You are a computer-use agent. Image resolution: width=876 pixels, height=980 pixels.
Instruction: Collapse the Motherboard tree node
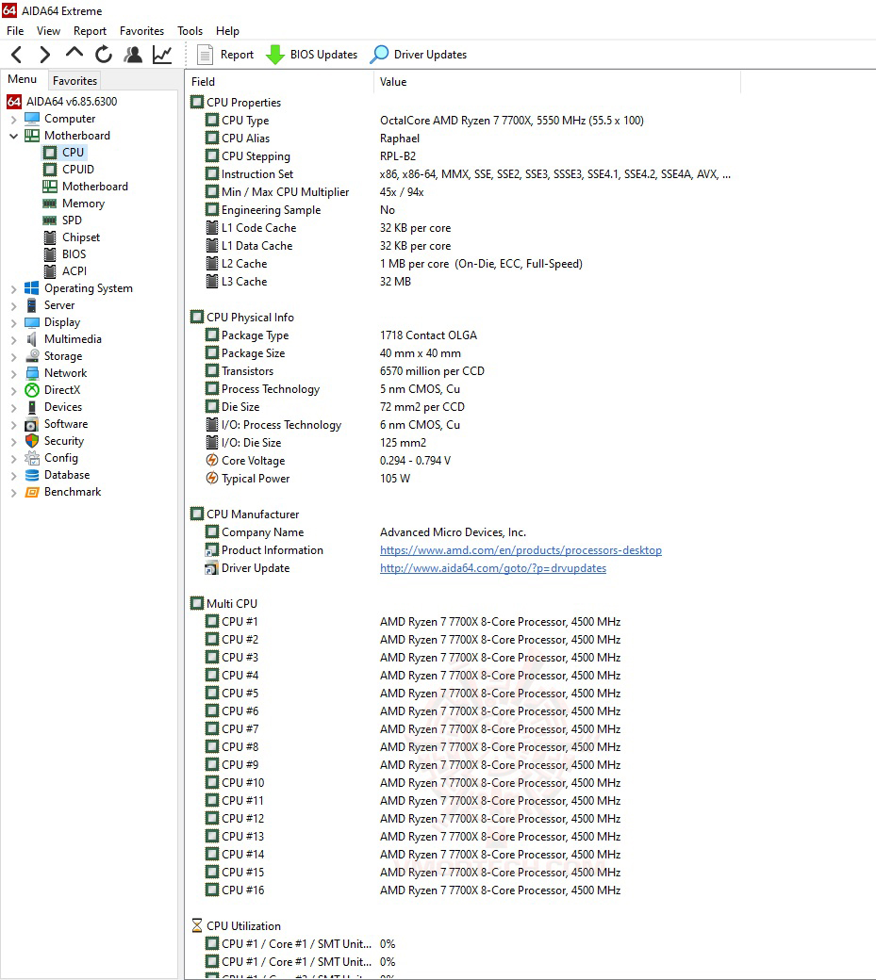pyautogui.click(x=14, y=136)
